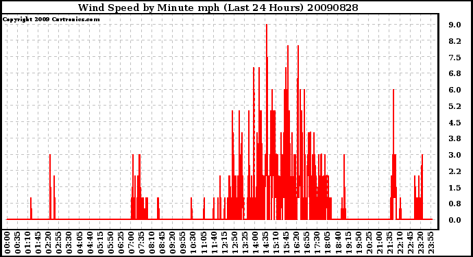Click the x-axis time label 15:45
The height and width of the screenshot is (257, 473).
(287, 243)
